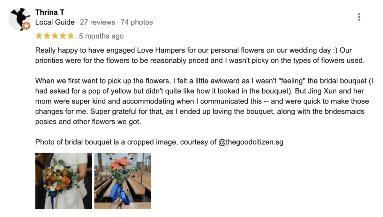Click Thrina T's profile avatar

coord(20,18)
